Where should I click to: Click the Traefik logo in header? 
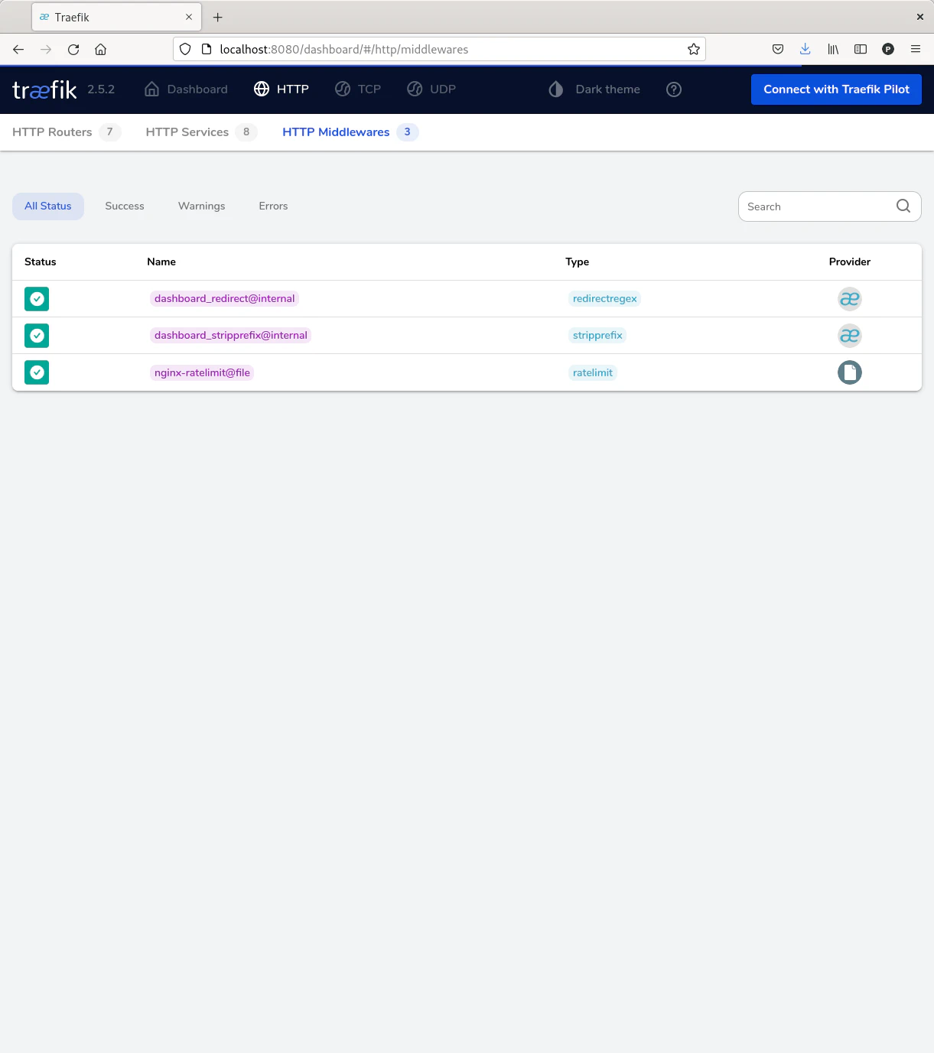44,89
